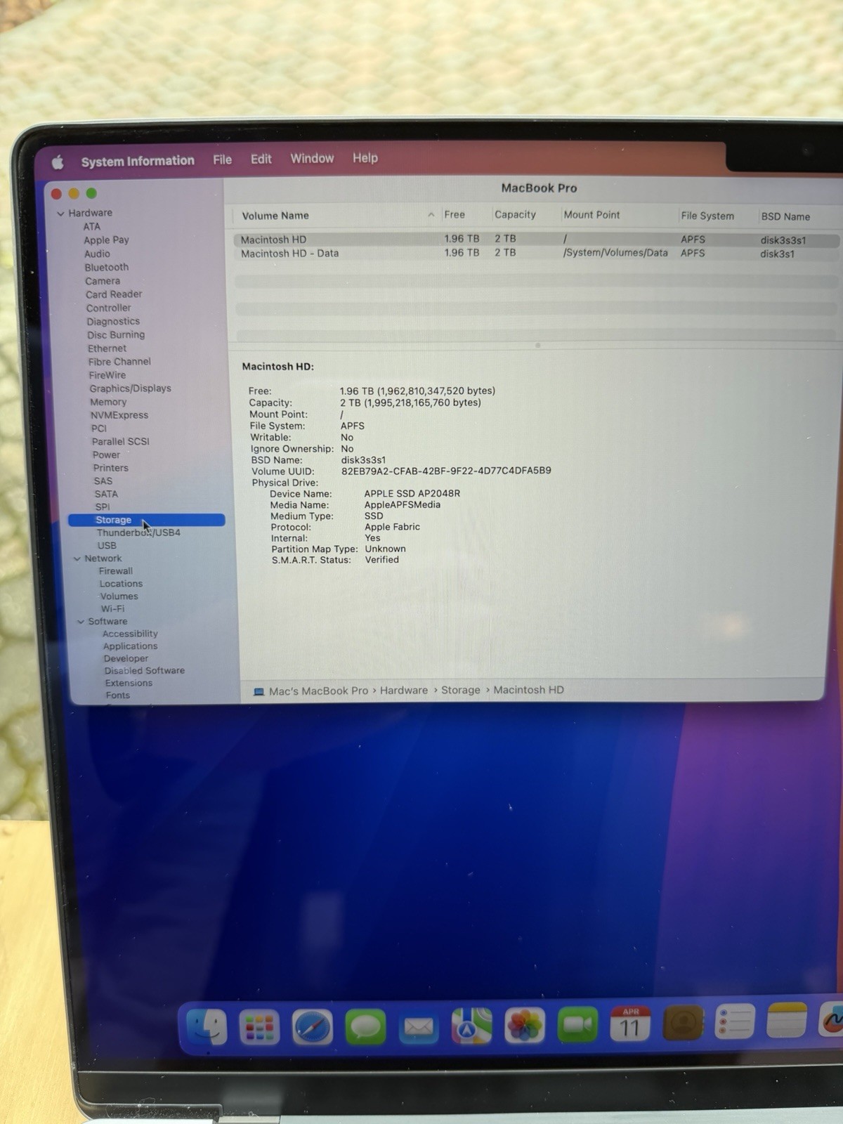Viewport: 843px width, 1124px height.
Task: Open the System Information app menu
Action: tap(138, 161)
